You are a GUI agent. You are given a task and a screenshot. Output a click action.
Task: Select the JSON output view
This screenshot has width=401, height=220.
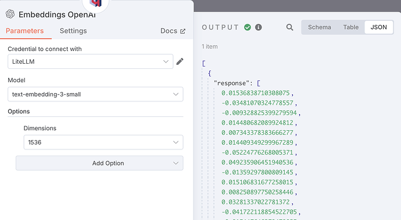pyautogui.click(x=379, y=27)
